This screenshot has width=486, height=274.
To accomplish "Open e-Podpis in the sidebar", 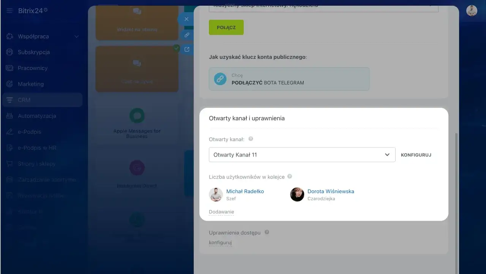I will 30,132.
